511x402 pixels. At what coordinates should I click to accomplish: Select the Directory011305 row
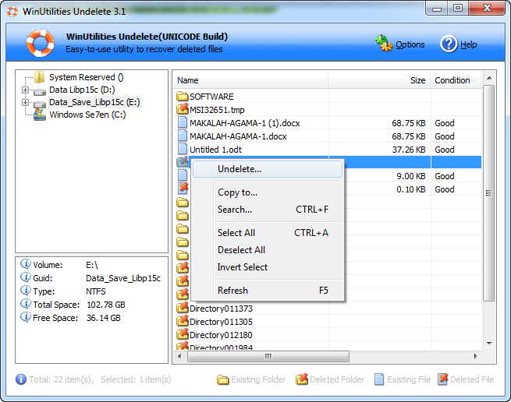[327, 322]
